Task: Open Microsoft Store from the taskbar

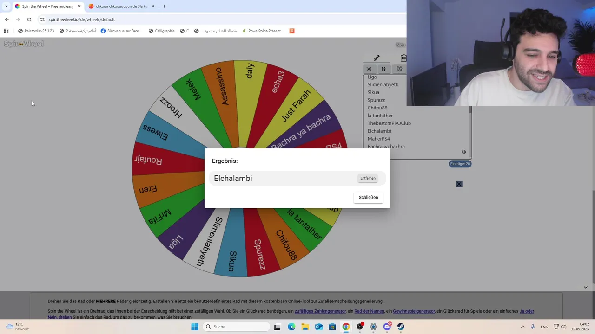Action: pyautogui.click(x=332, y=327)
